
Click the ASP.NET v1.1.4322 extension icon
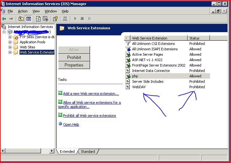click(128, 60)
